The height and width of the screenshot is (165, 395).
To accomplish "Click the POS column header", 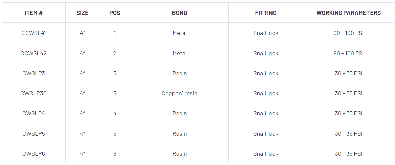I will 115,13.
